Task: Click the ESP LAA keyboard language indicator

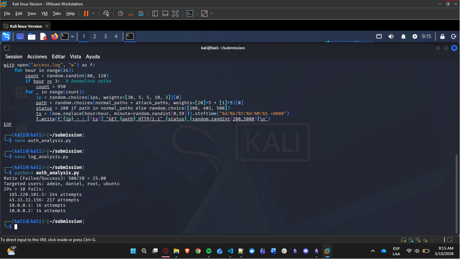Action: click(396, 251)
